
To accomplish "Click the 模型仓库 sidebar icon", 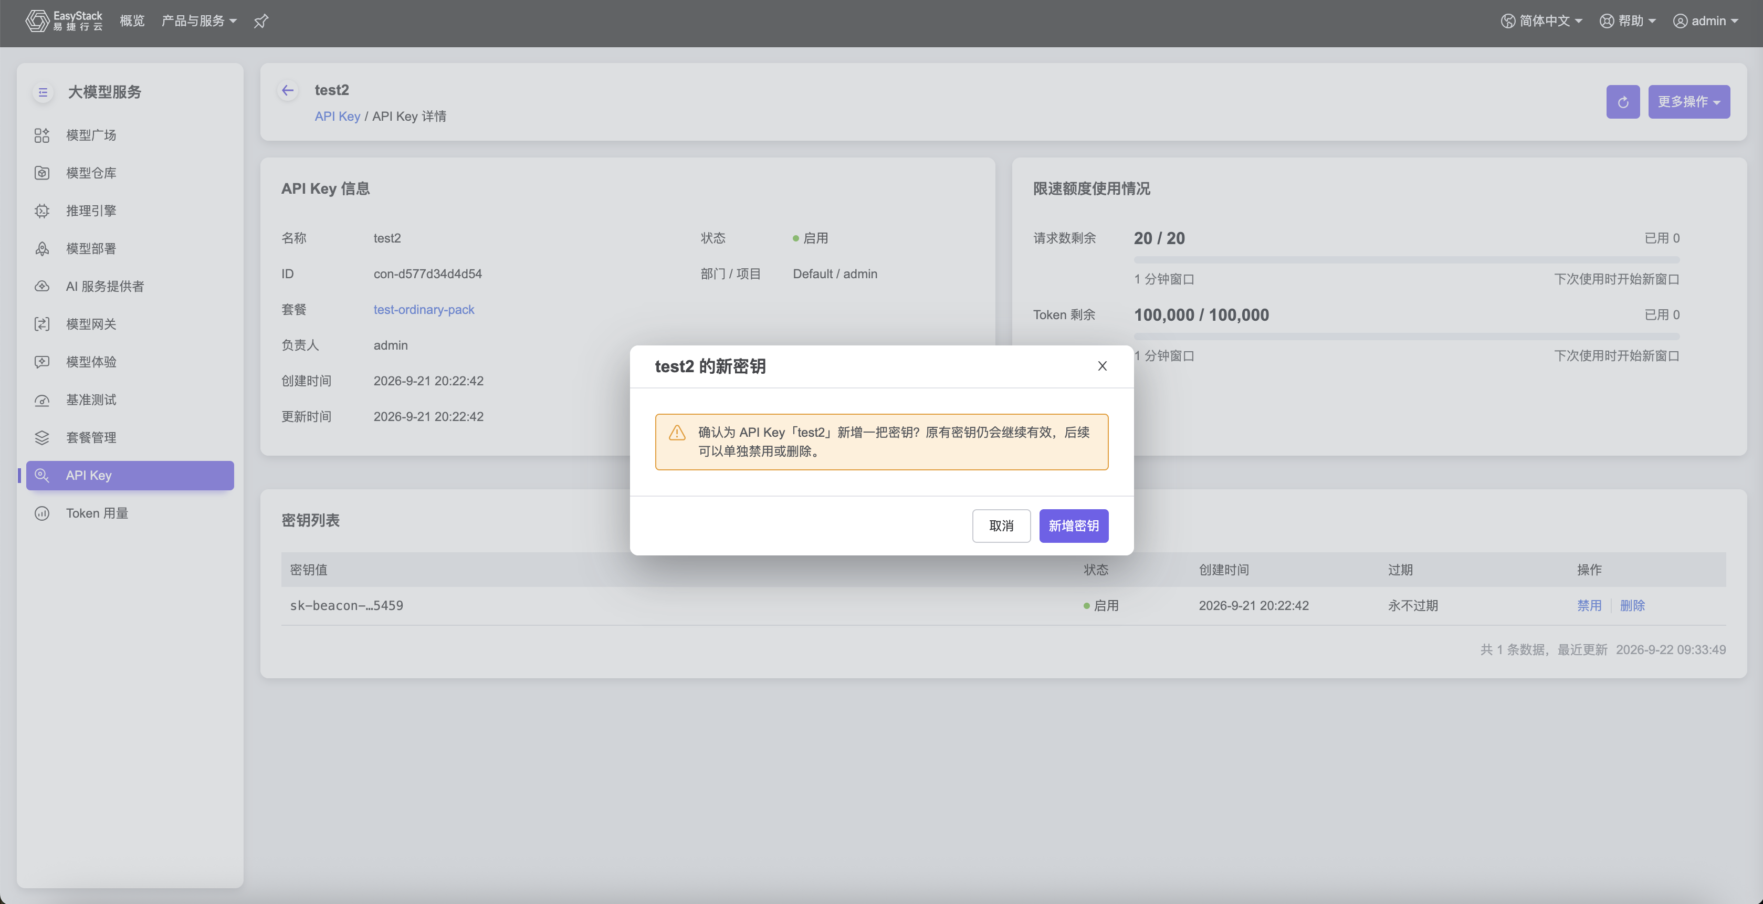I will [x=42, y=173].
